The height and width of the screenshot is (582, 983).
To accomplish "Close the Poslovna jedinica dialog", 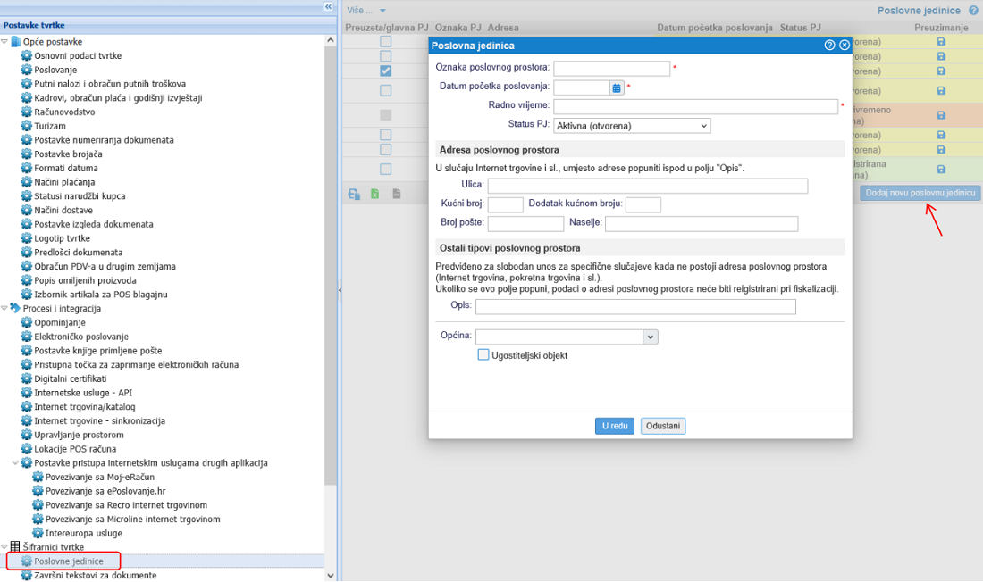I will click(844, 45).
